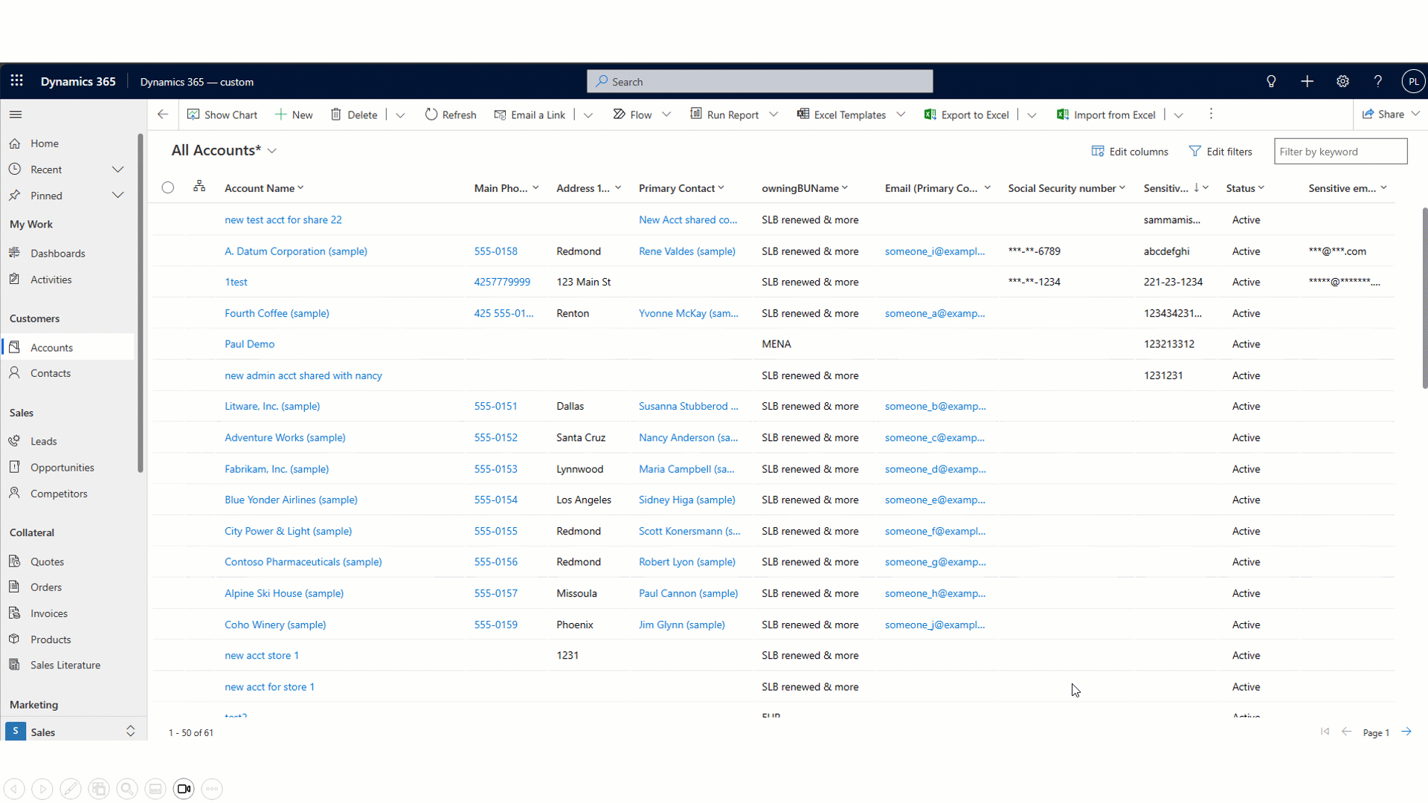Expand the All Accounts view selector

pos(272,151)
